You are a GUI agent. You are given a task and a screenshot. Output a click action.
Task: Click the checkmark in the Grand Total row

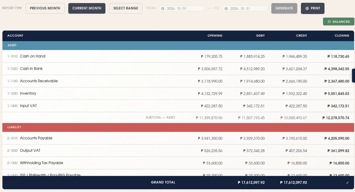[x=348, y=182]
